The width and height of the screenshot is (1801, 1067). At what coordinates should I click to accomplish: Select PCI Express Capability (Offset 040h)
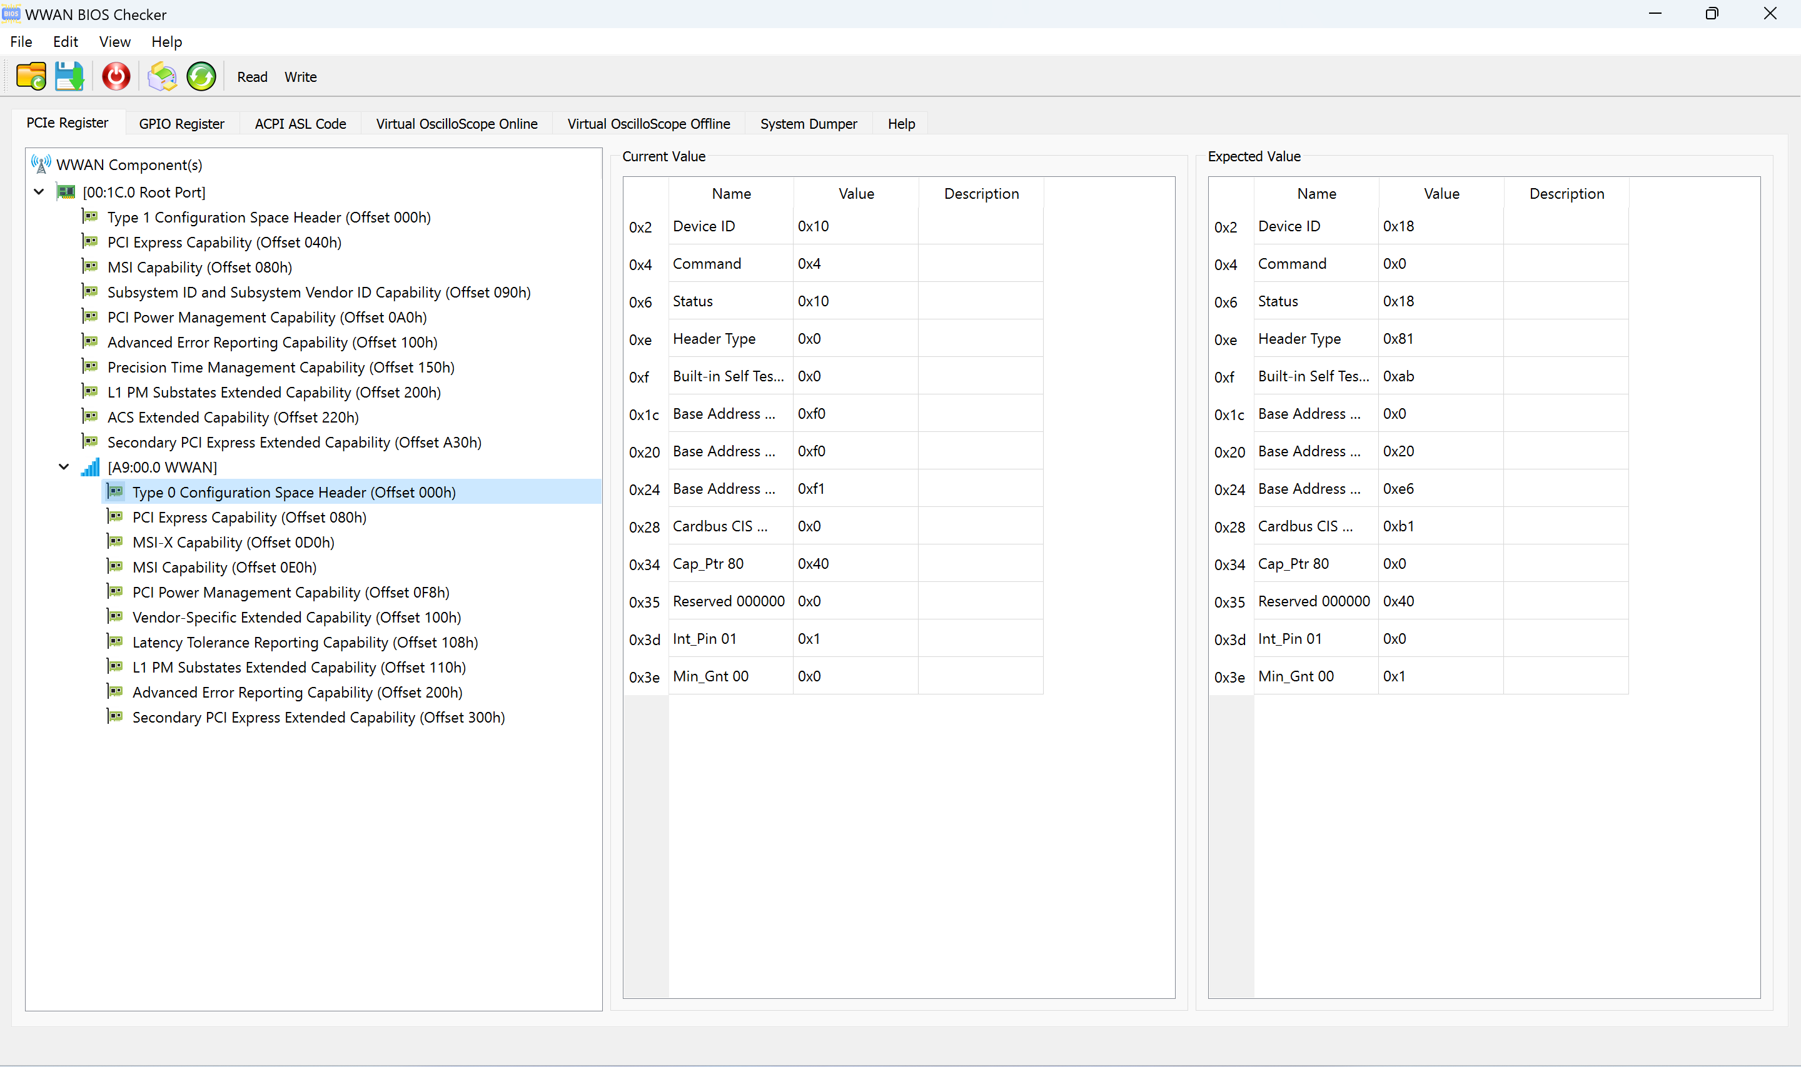[224, 243]
